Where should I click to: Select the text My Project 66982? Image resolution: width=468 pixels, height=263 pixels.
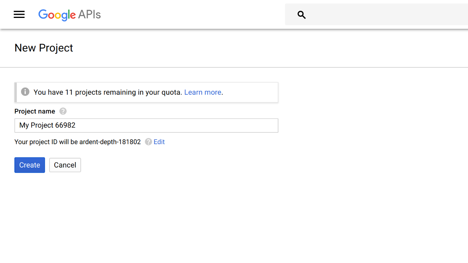[x=47, y=125]
